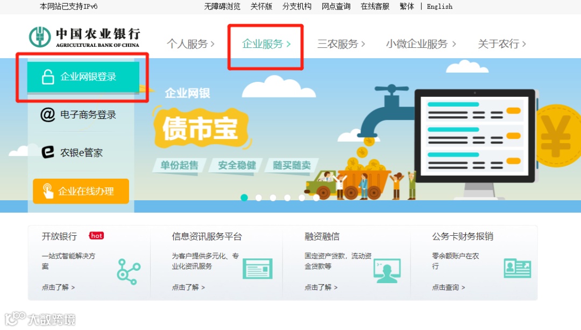
Task: Click the hand pointer icon on 企业在线办理
Action: (x=48, y=191)
